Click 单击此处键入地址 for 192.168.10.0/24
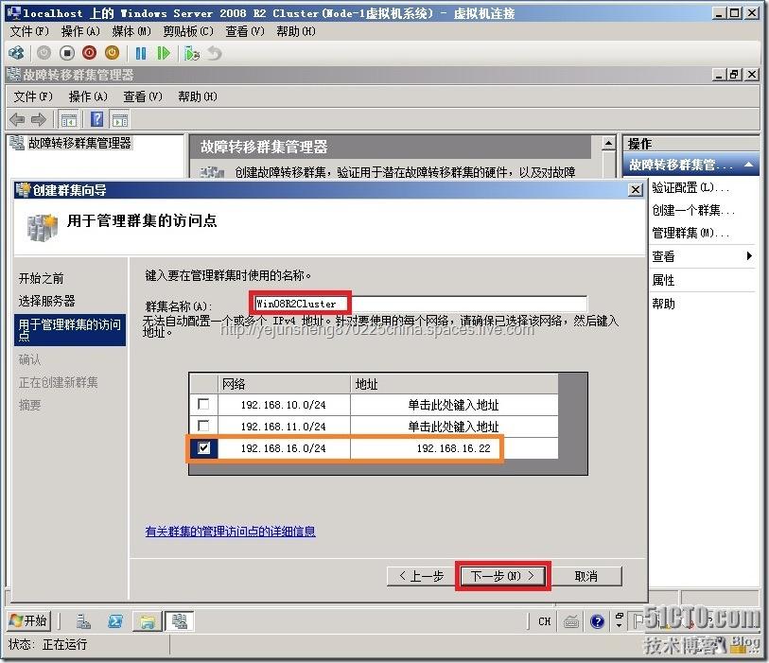769x663 pixels. [x=454, y=405]
